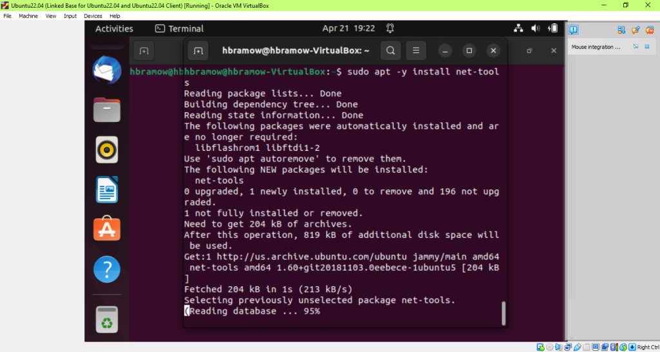Click the Mouse integration notification text

coord(596,46)
